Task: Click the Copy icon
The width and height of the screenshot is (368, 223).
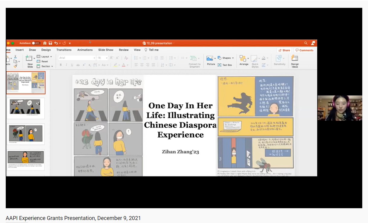Action: coord(15,61)
